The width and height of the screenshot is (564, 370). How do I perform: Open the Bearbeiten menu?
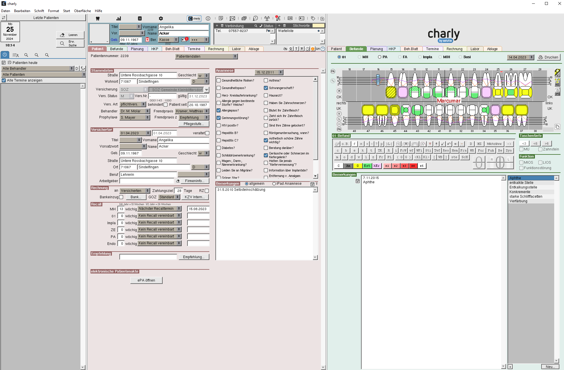[22, 11]
